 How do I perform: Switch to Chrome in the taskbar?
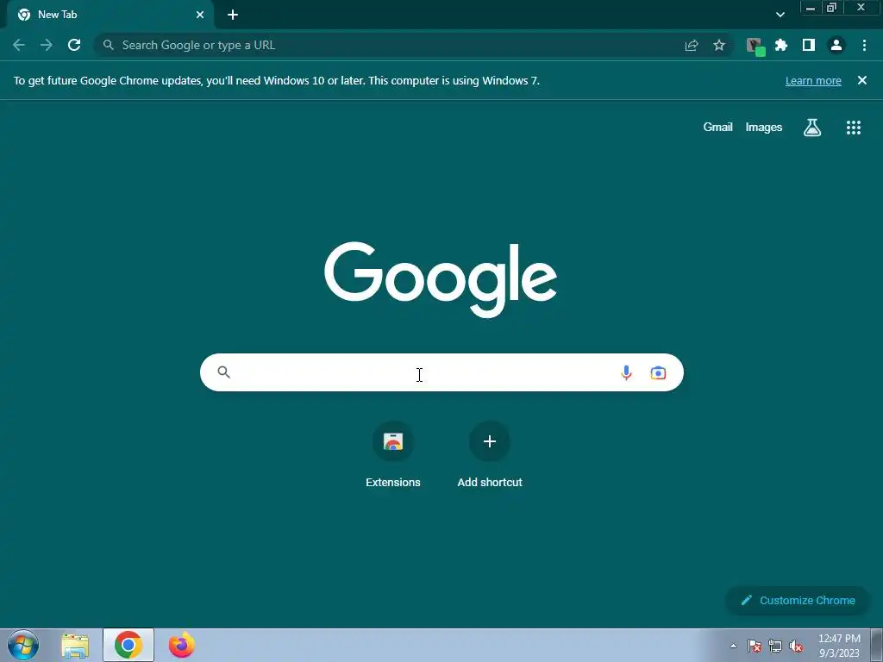(128, 645)
